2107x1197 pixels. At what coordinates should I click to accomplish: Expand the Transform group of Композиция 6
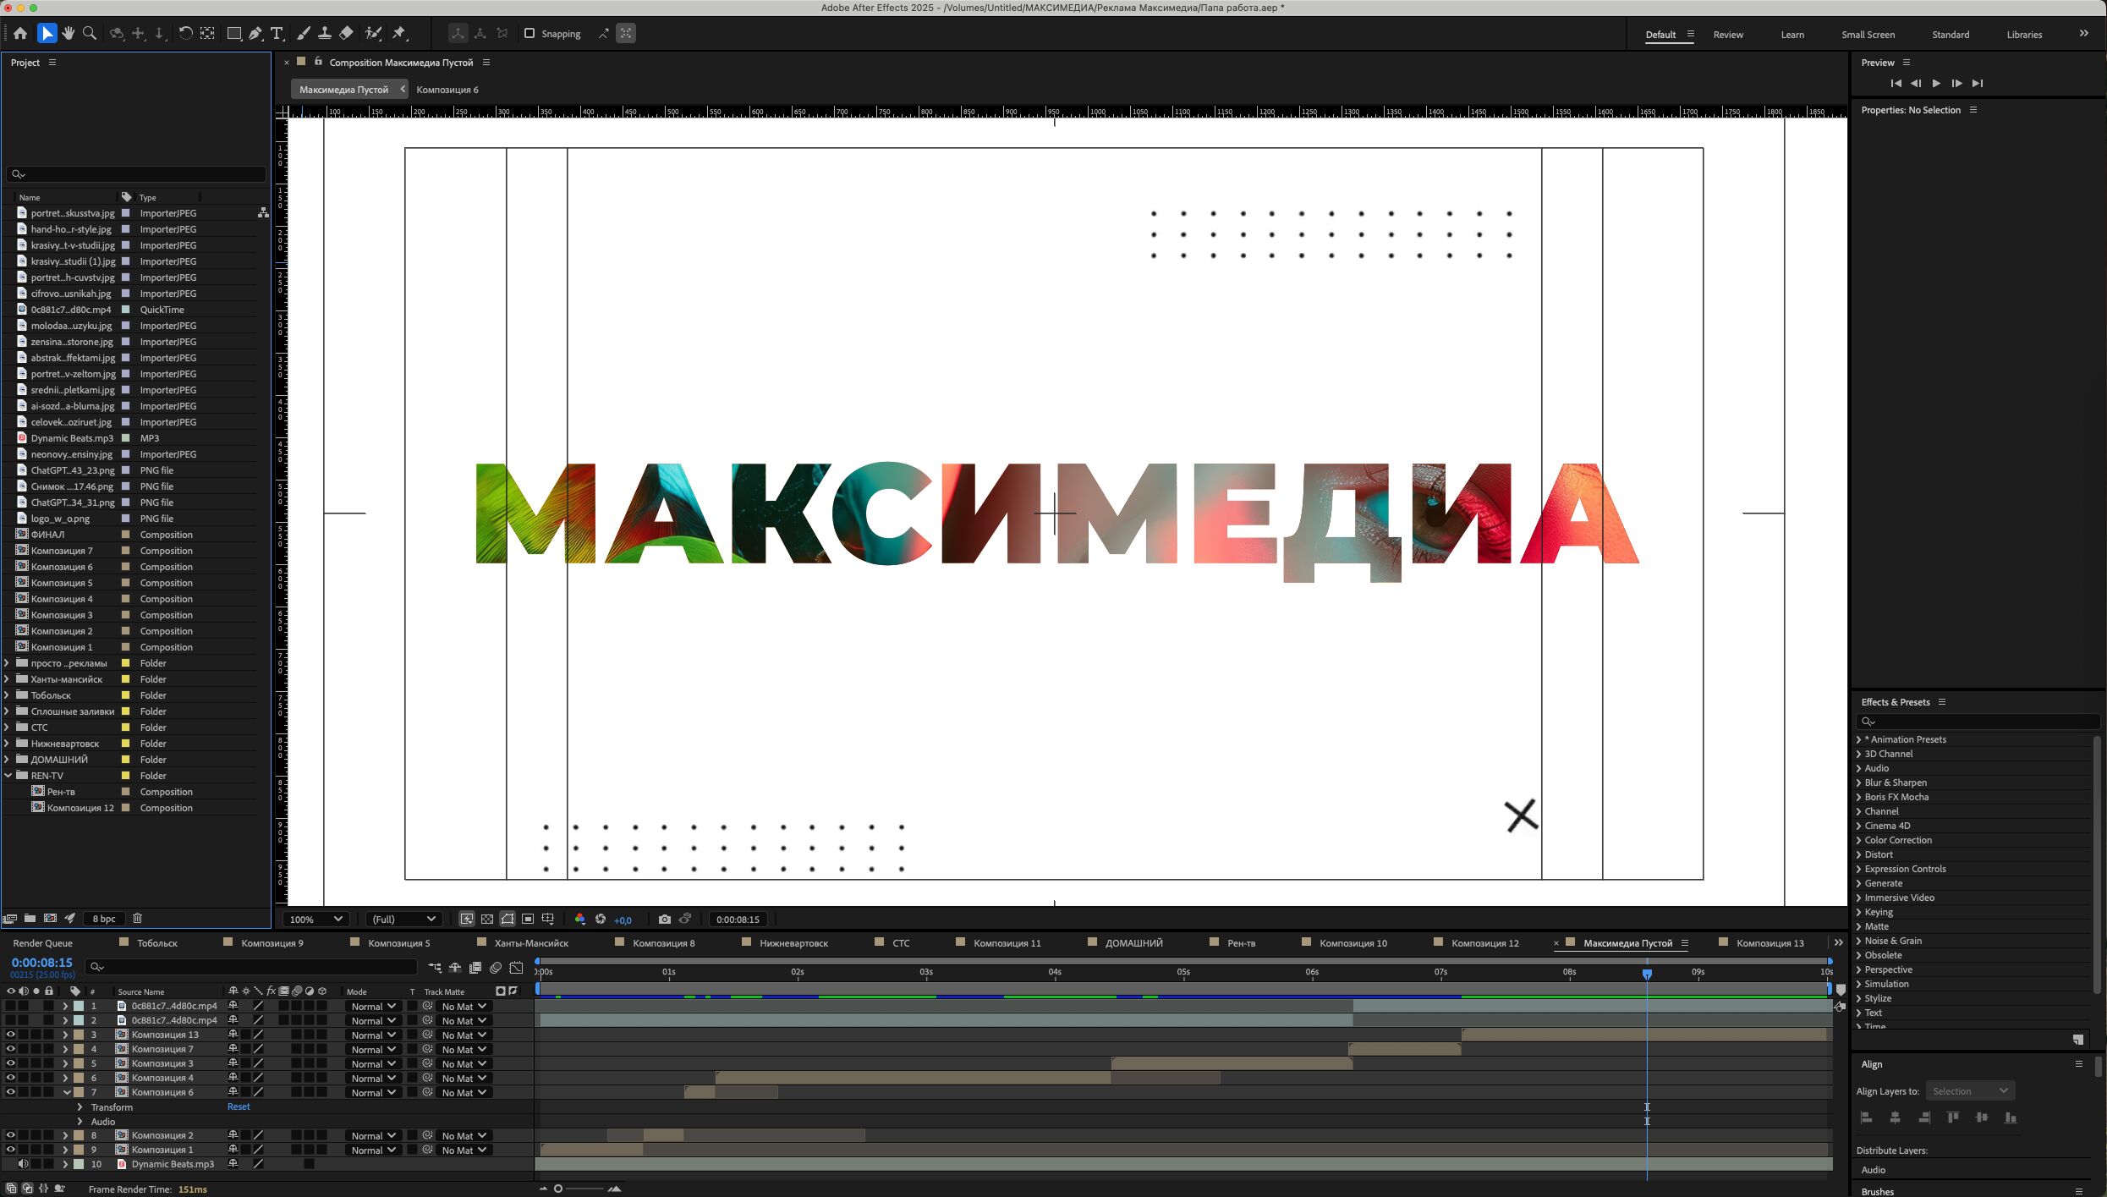(80, 1107)
